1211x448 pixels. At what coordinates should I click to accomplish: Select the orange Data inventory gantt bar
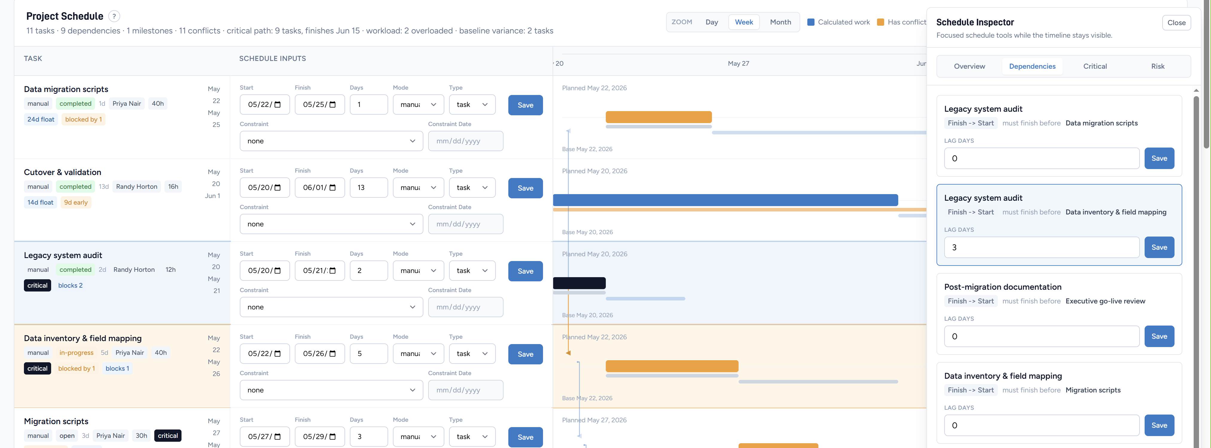672,366
